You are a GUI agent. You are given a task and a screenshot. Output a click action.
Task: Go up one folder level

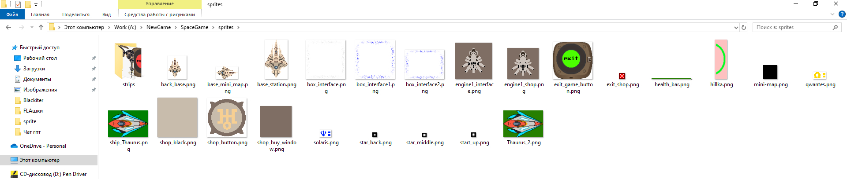click(x=41, y=27)
